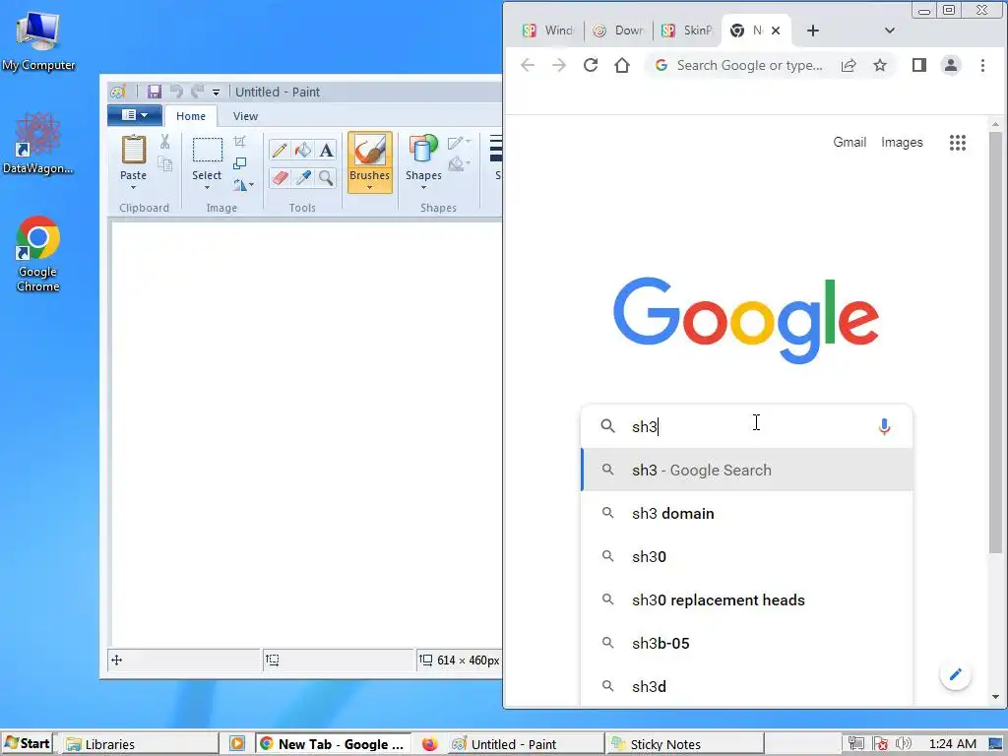The image size is (1008, 756).
Task: Open the Paint file menu button
Action: click(134, 115)
